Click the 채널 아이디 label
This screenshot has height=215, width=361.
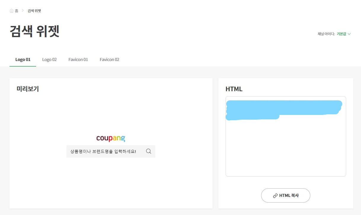point(326,34)
